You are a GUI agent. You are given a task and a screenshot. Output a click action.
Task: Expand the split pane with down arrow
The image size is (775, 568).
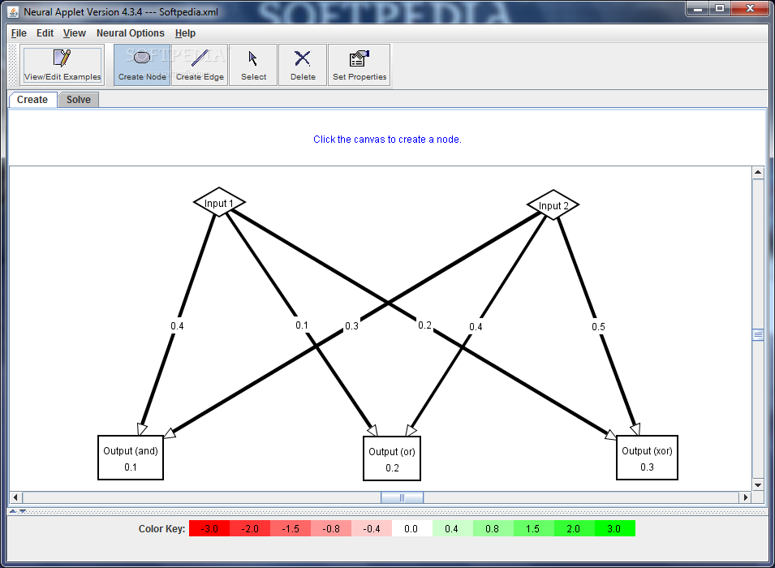click(x=22, y=511)
